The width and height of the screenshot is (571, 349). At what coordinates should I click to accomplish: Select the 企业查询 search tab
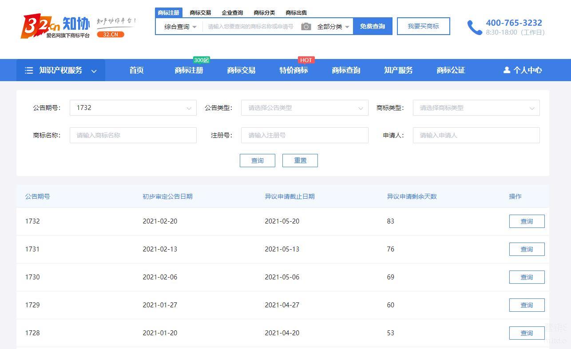(x=232, y=12)
